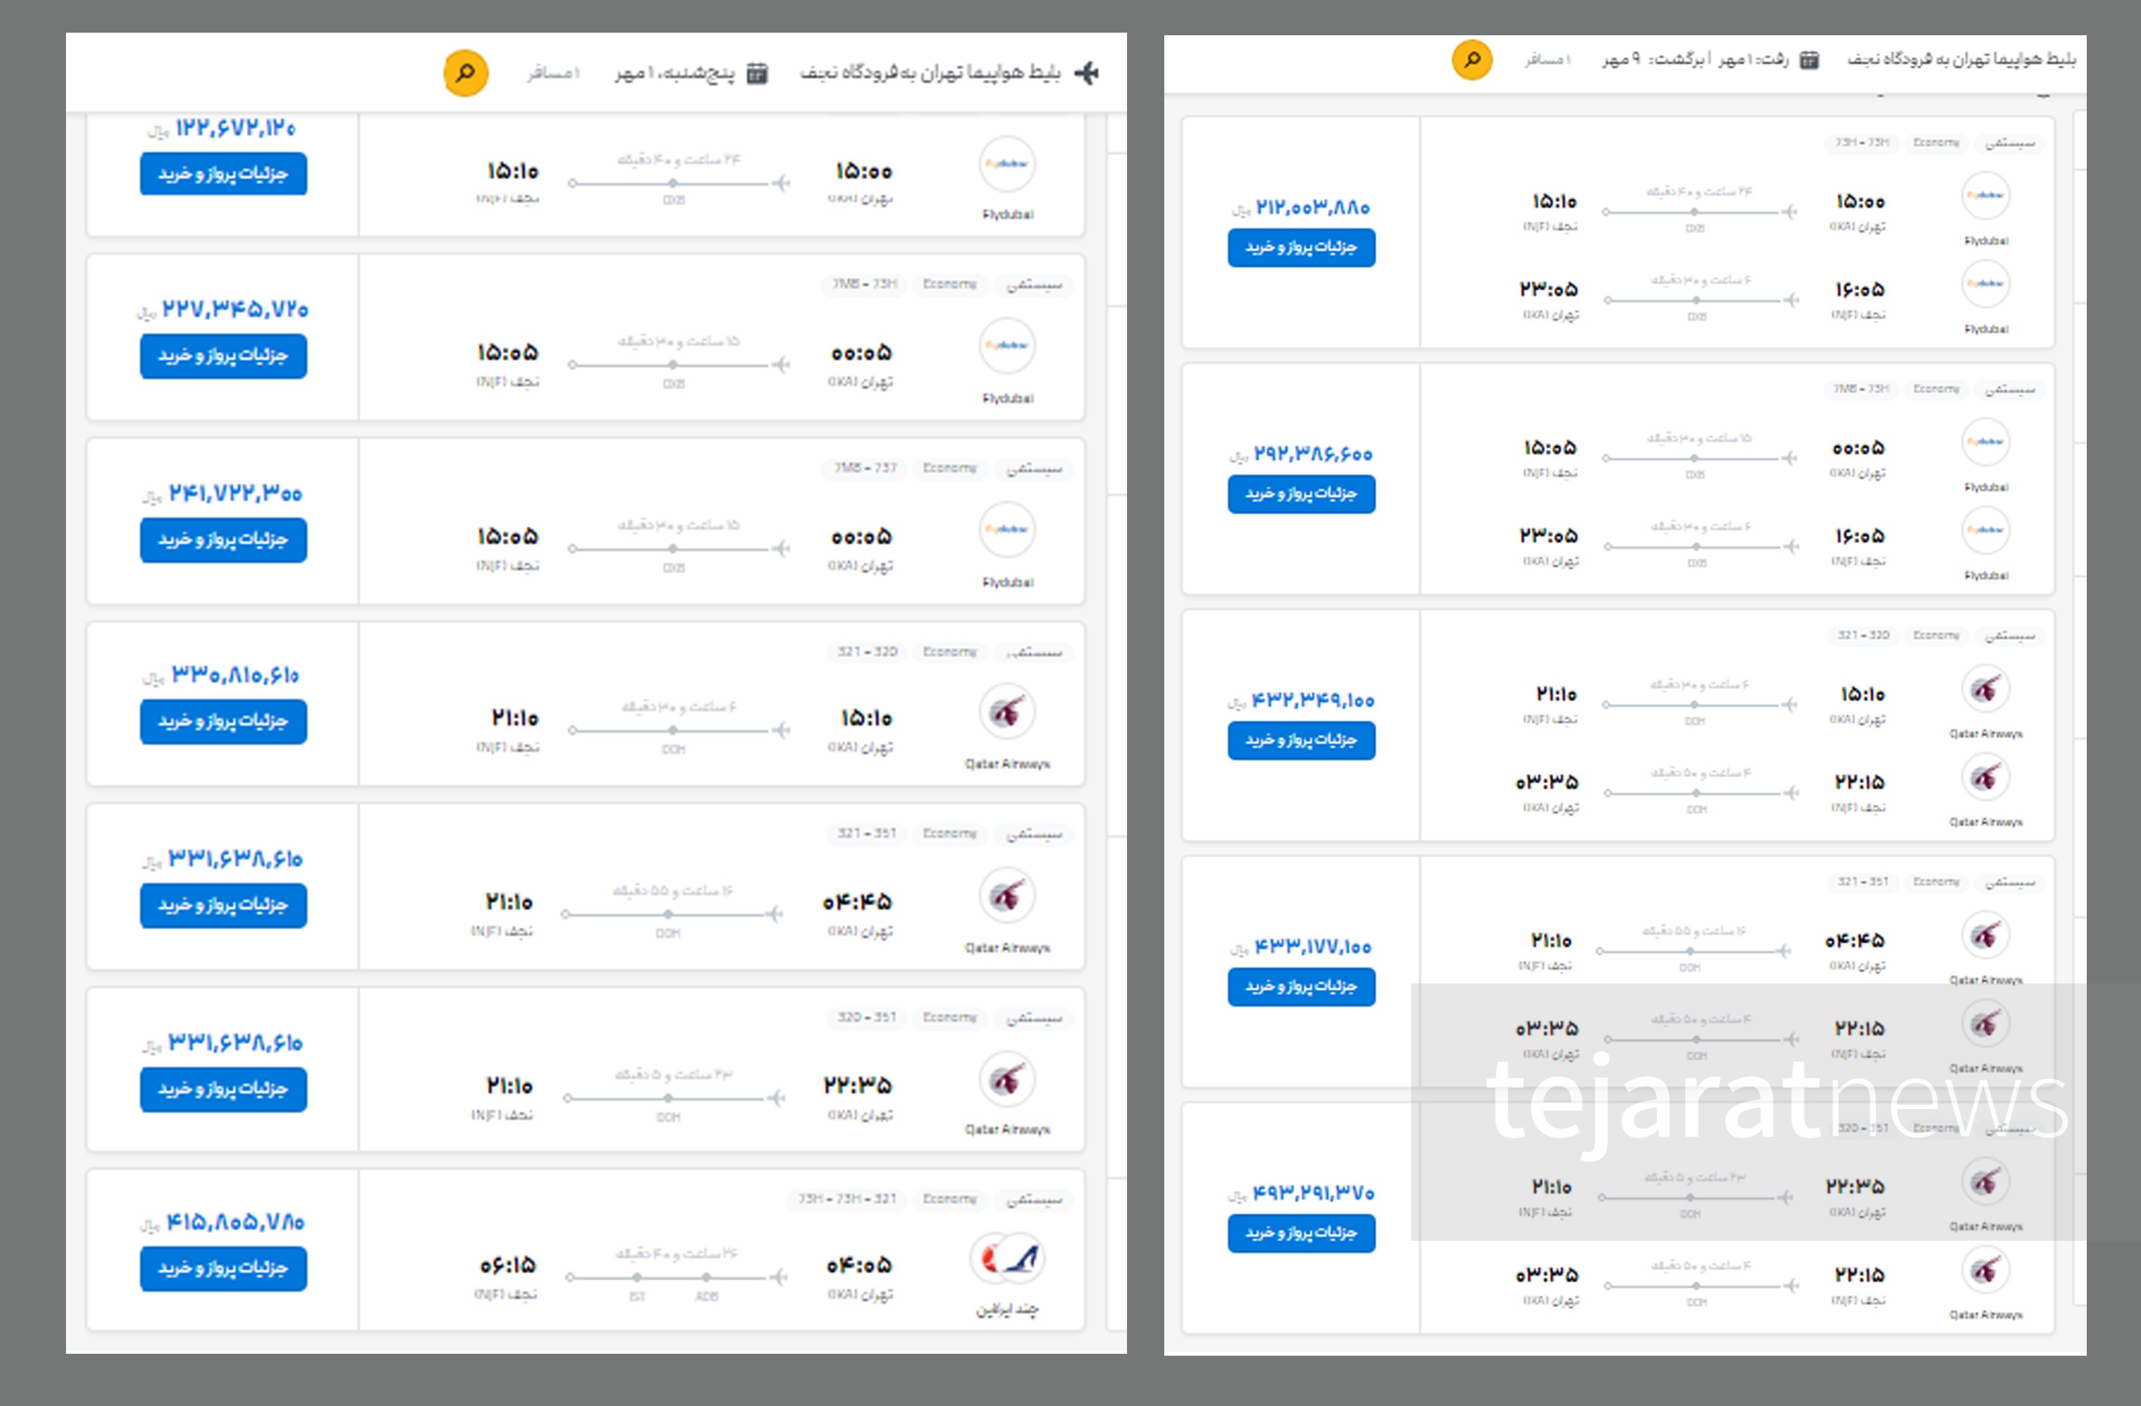Open flight details and buy for 415,805,780 rial ticket
The height and width of the screenshot is (1406, 2141).
click(223, 1268)
